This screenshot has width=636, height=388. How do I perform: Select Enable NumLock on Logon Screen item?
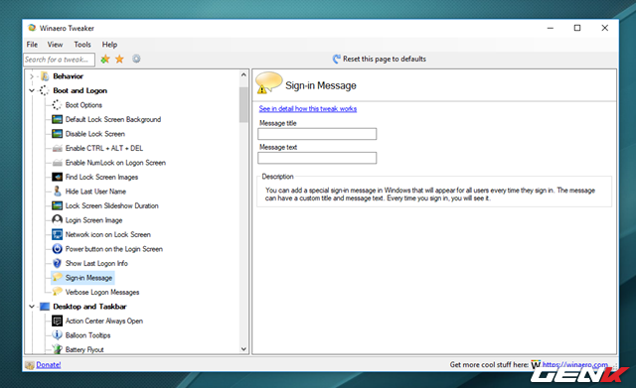115,163
